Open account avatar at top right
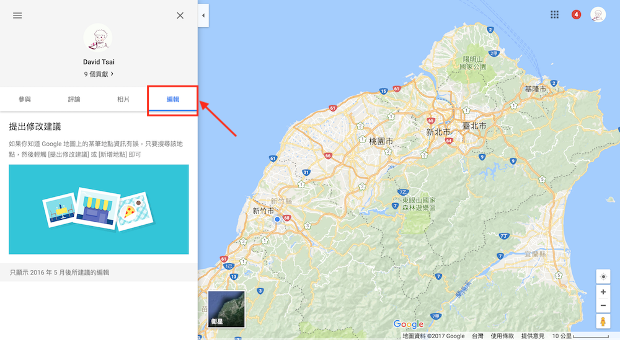The height and width of the screenshot is (340, 620). tap(598, 15)
